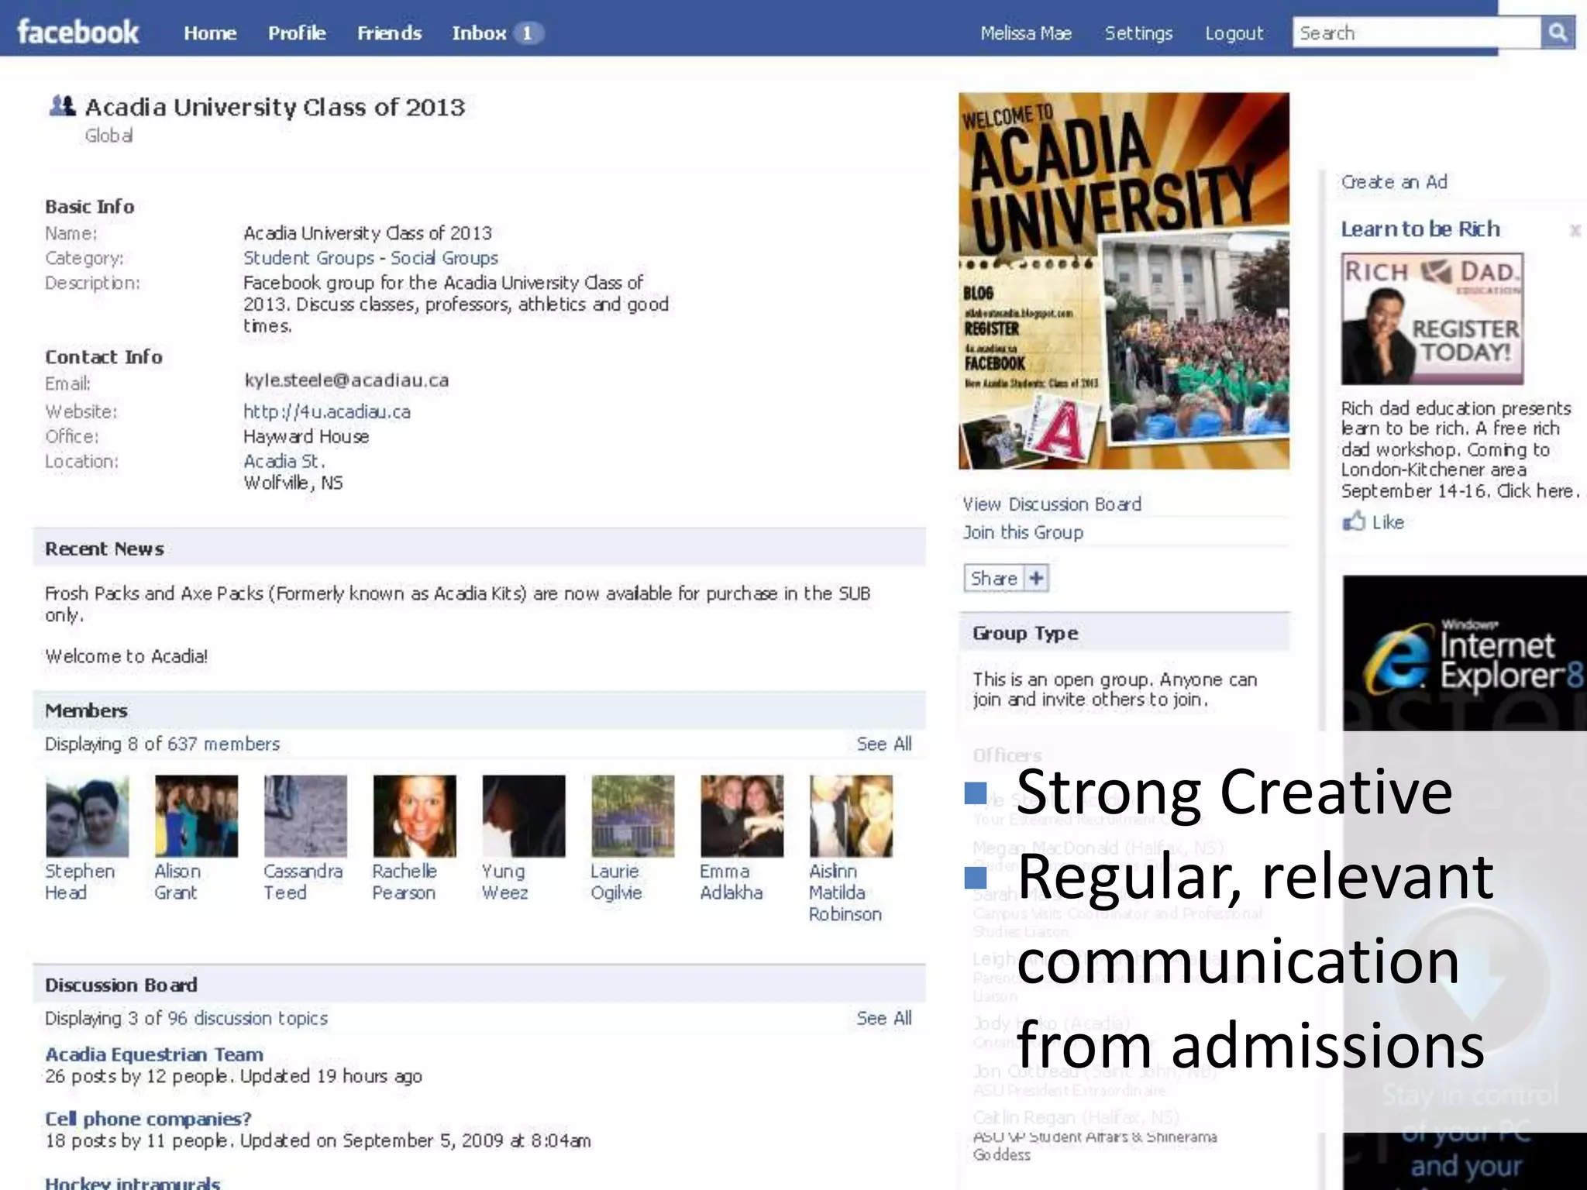
Task: Open Alison Grant's profile photo
Action: click(196, 816)
